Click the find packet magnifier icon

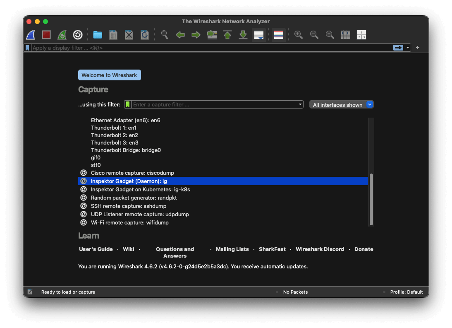164,35
